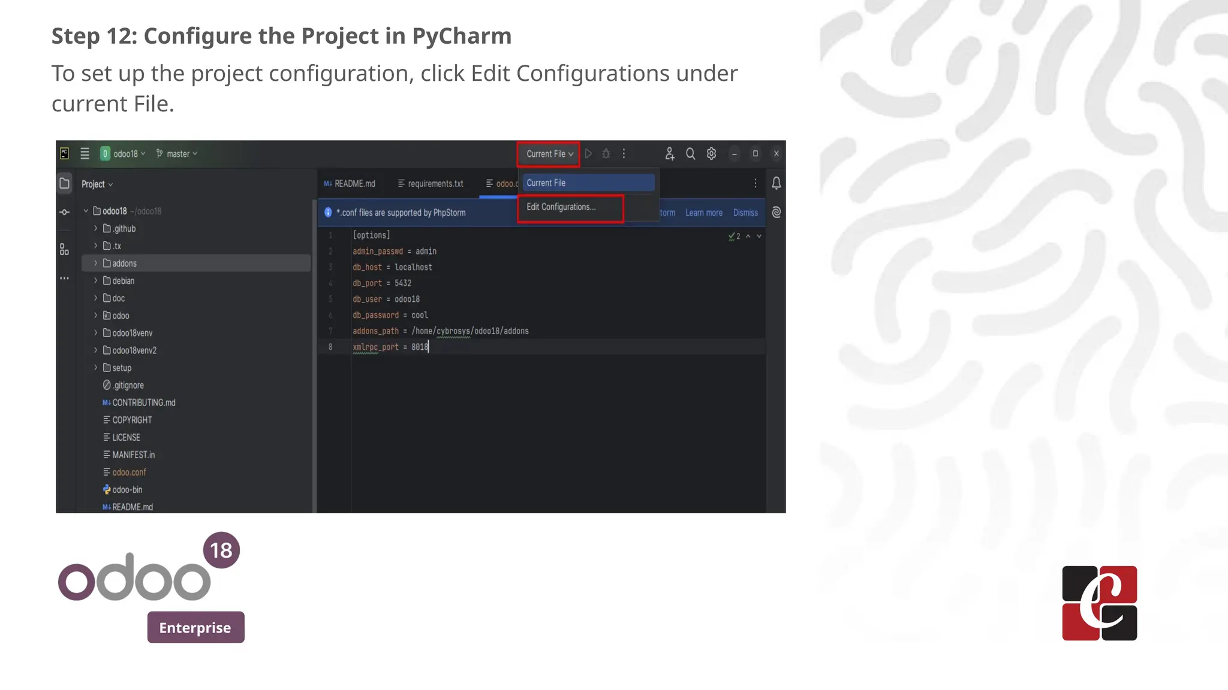Image resolution: width=1228 pixels, height=690 pixels.
Task: Click the addons_path line in editor
Action: coord(441,331)
